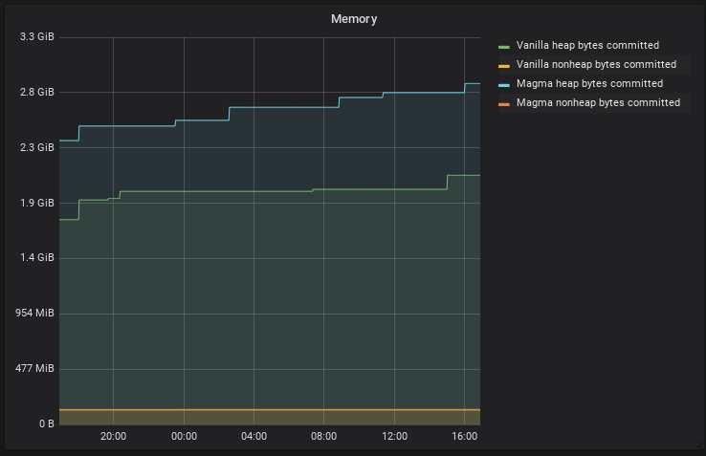
Task: Click the 1.9 GiB y-axis label
Action: 37,203
